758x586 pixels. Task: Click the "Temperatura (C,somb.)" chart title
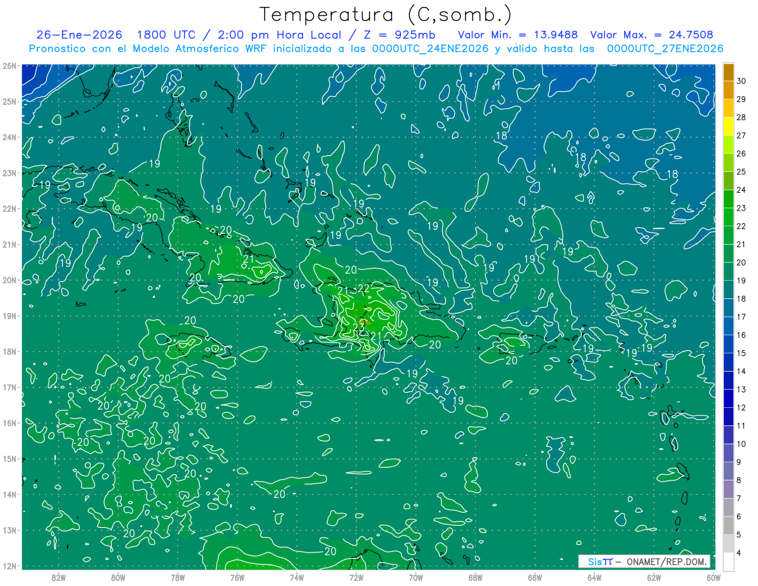pyautogui.click(x=386, y=15)
